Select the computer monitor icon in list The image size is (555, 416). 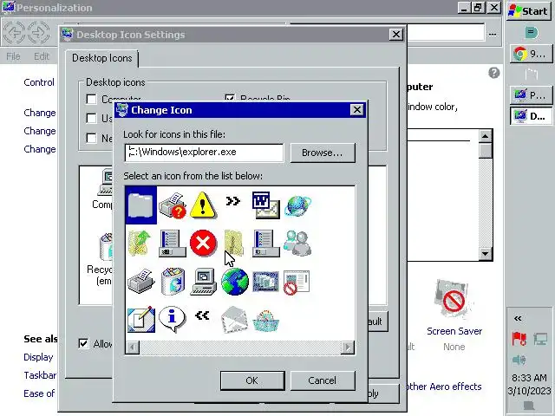pos(204,281)
